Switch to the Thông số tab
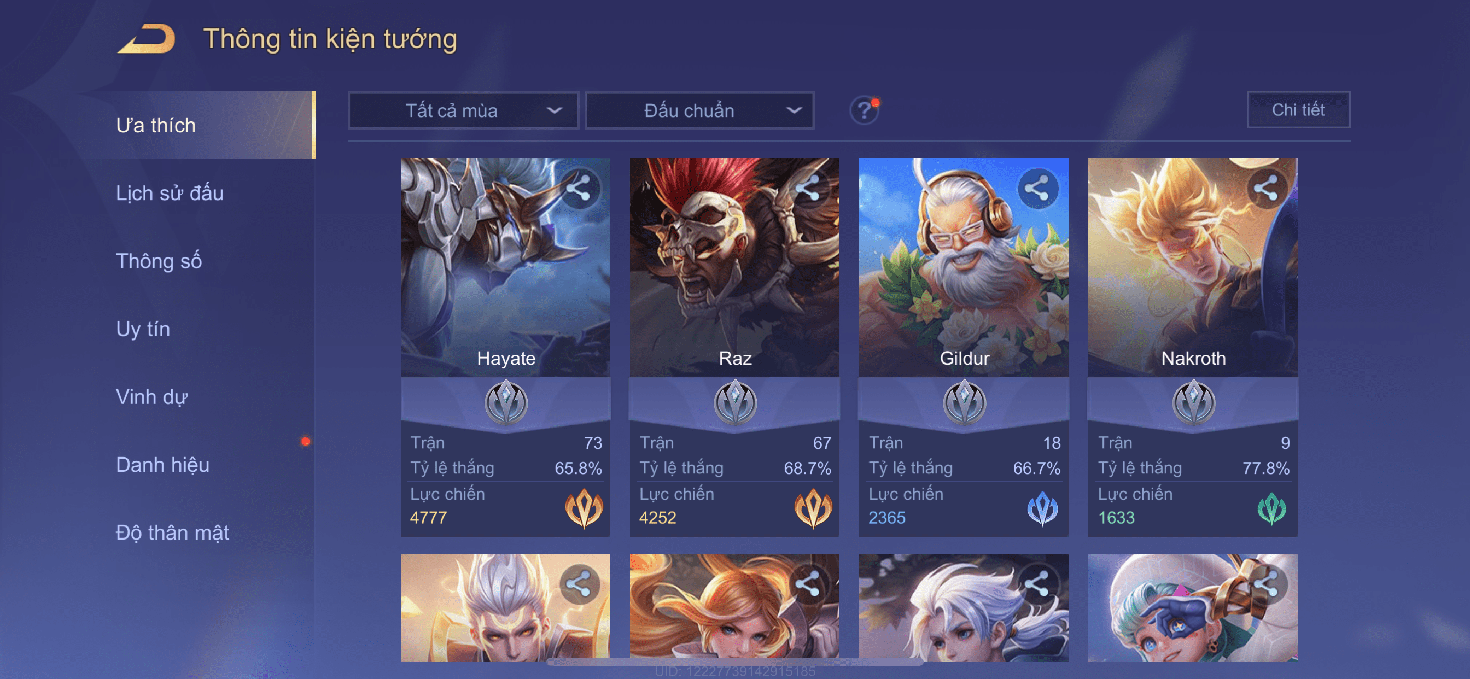Screen dimensions: 1470x679 159,261
